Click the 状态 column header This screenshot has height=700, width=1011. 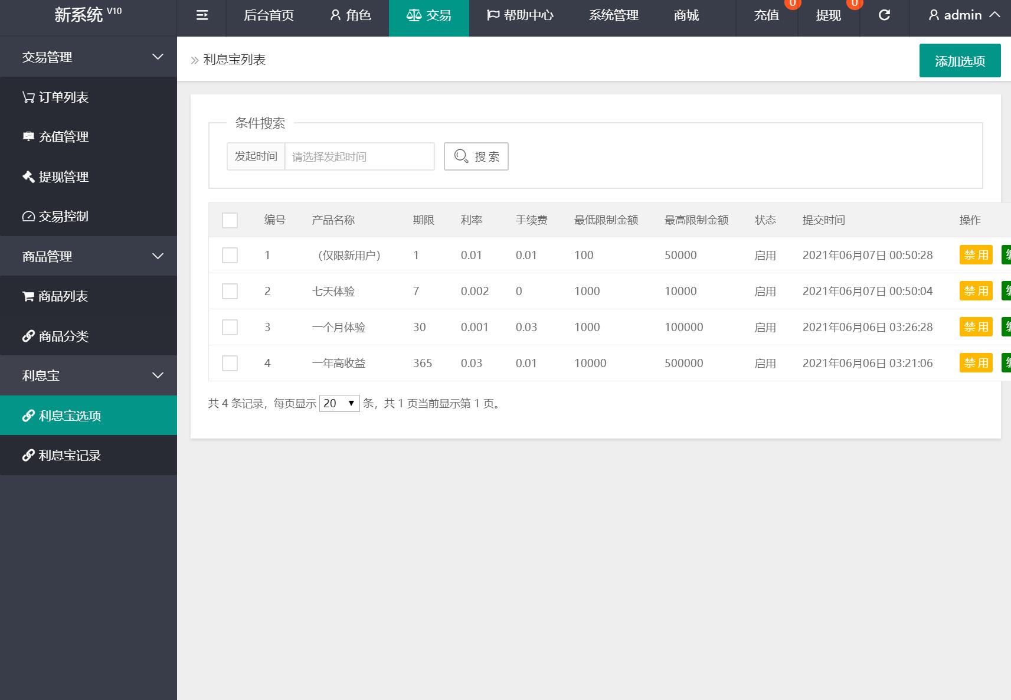point(765,220)
